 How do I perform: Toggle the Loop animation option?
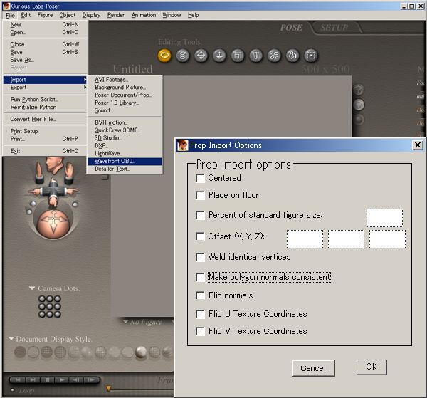pyautogui.click(x=13, y=390)
